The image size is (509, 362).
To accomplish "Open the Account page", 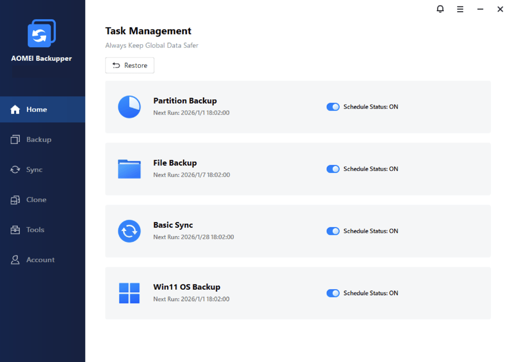I will pos(40,260).
